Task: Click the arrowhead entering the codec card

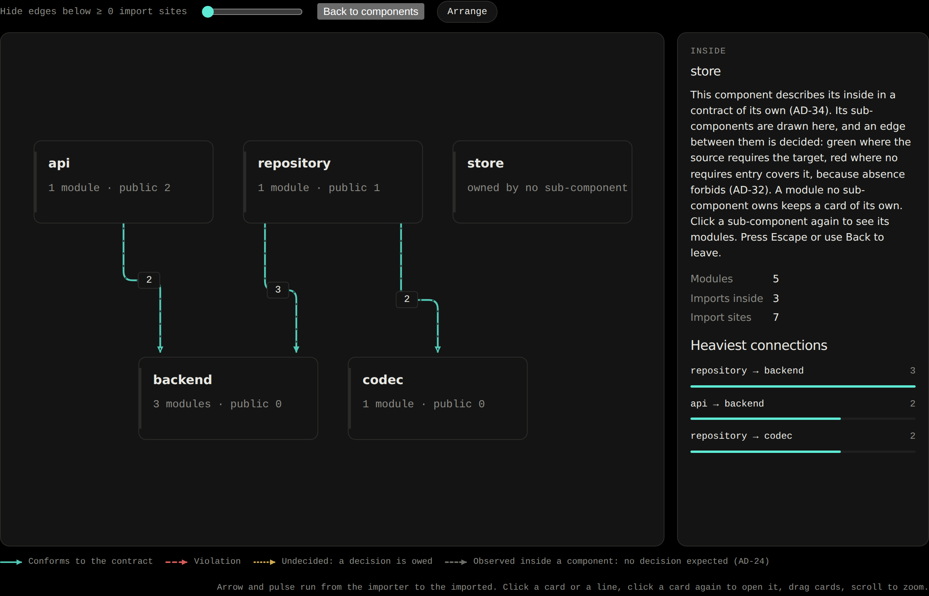Action: [438, 349]
